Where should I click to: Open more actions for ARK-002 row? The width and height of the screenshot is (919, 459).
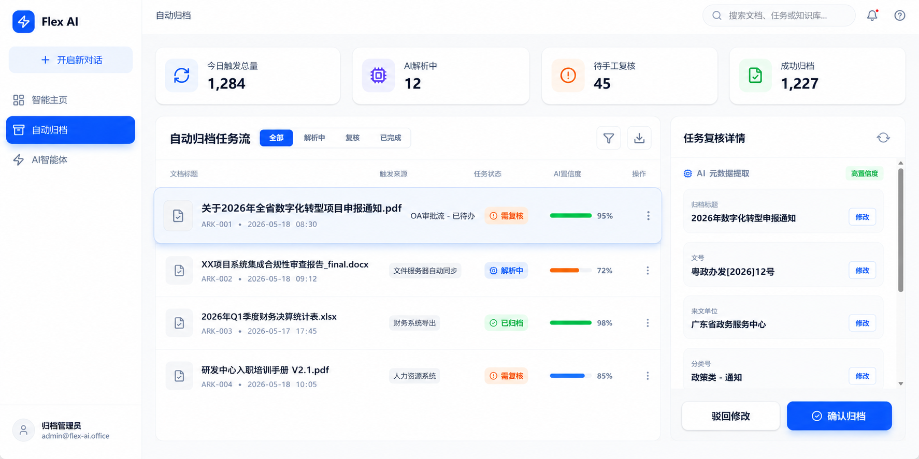point(648,271)
